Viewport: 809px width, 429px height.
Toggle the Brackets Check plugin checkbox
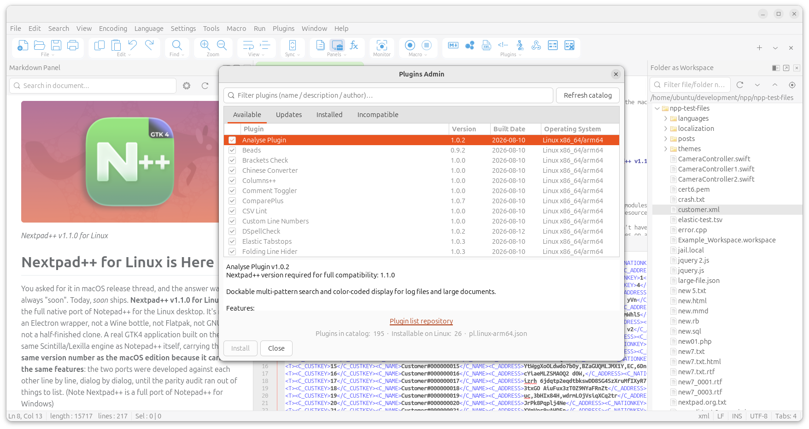[x=232, y=160]
